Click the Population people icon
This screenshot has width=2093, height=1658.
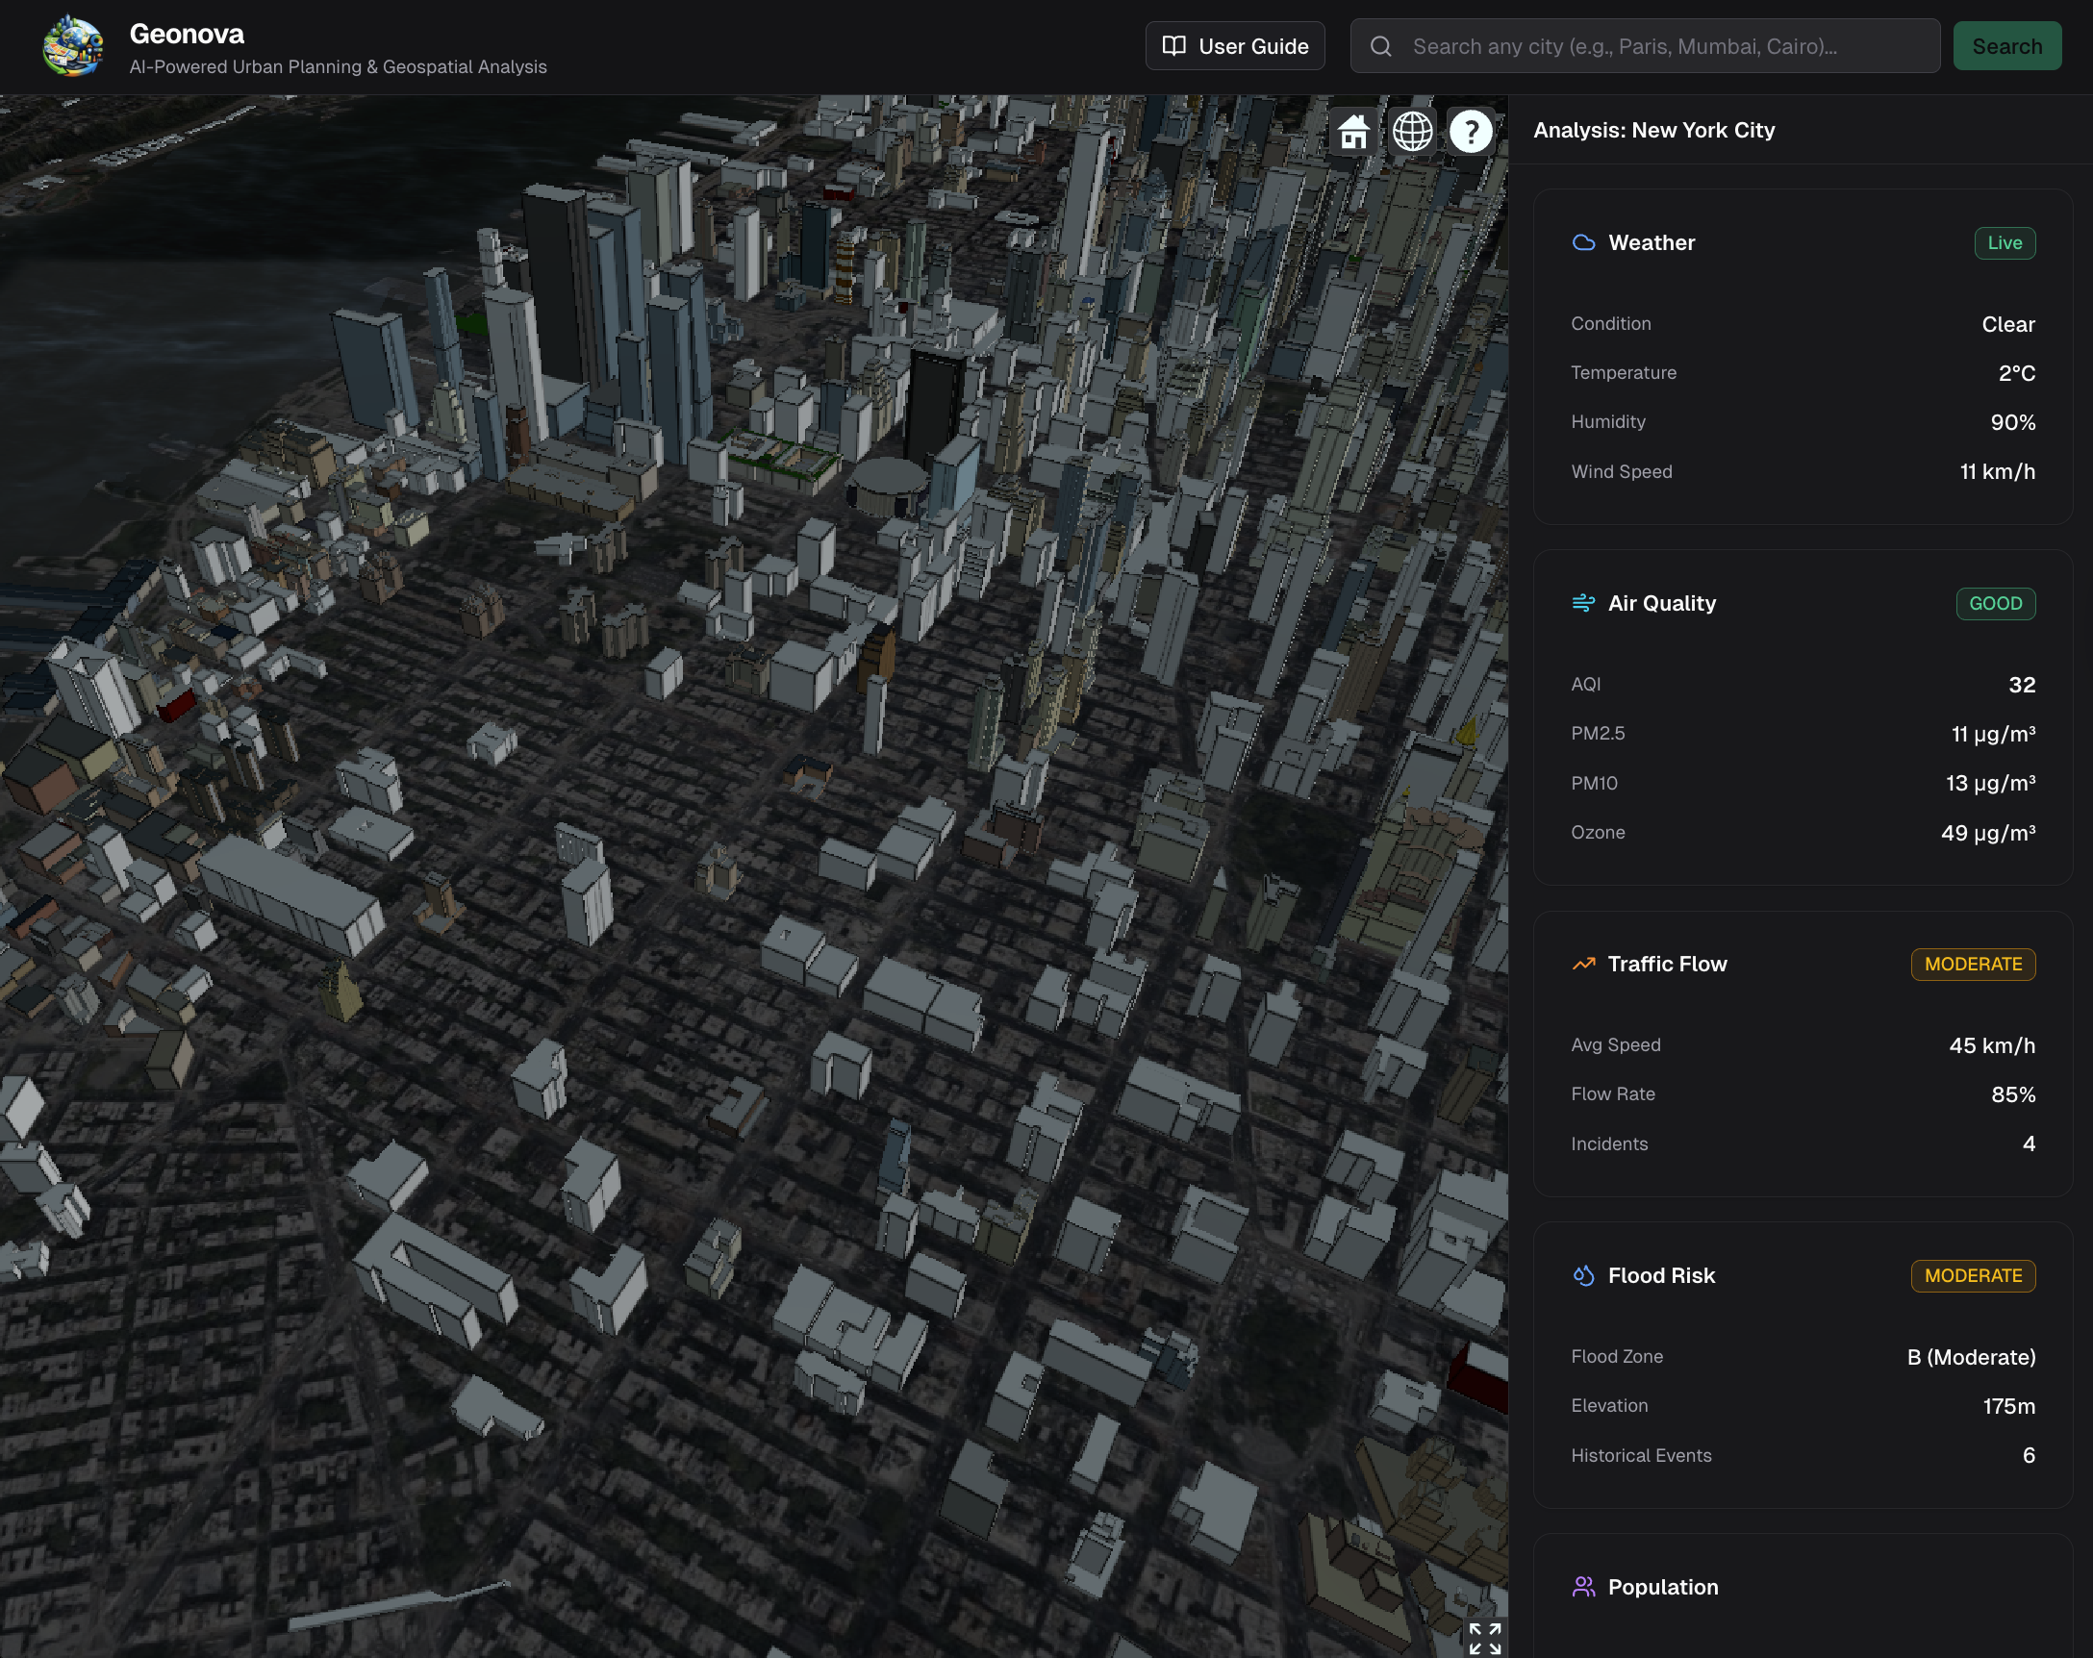click(x=1582, y=1586)
